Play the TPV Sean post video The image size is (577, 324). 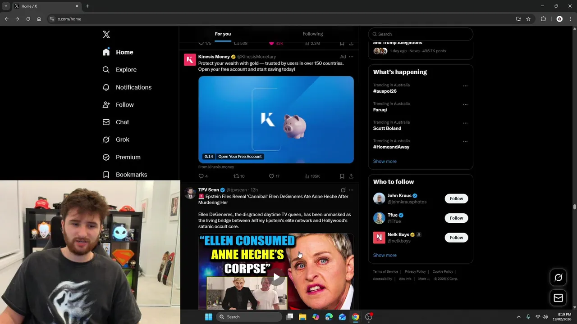(x=276, y=277)
